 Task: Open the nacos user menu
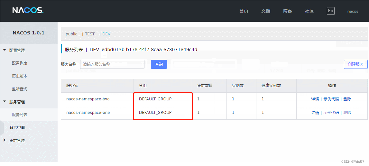[353, 11]
